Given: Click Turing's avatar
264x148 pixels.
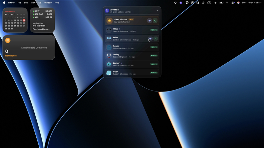Looking at the screenshot, I should [x=109, y=56].
